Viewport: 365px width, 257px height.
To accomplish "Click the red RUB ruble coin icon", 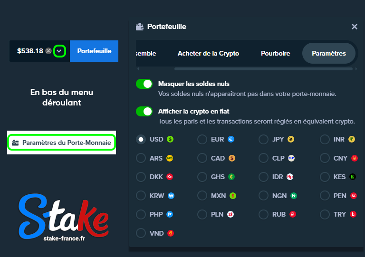I will (293, 214).
